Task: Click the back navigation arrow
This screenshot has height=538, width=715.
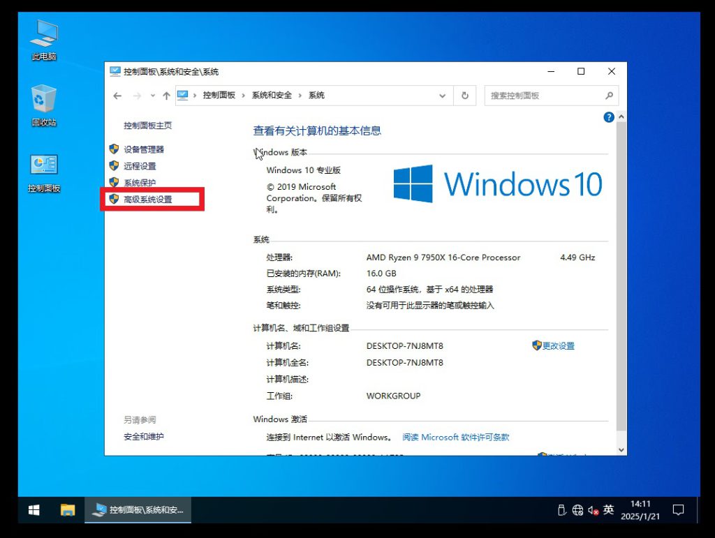Action: [117, 96]
